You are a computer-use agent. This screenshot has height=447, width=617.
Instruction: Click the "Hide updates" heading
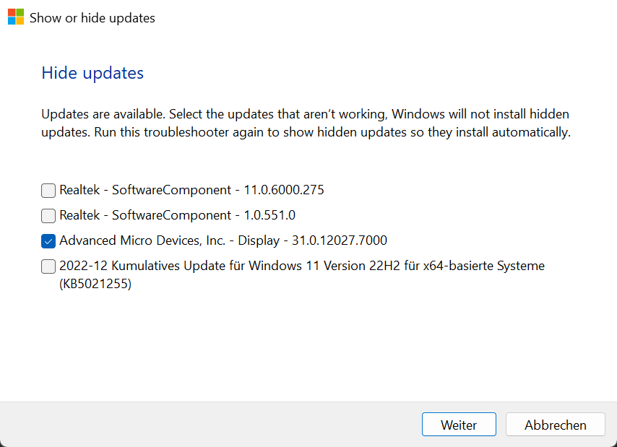(x=92, y=73)
